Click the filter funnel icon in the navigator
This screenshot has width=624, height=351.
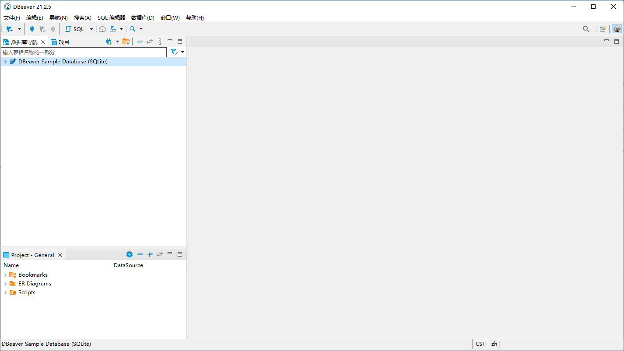(174, 52)
